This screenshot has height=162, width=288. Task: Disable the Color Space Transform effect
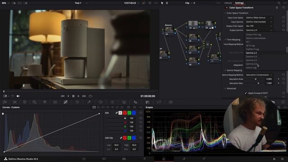(x=226, y=8)
